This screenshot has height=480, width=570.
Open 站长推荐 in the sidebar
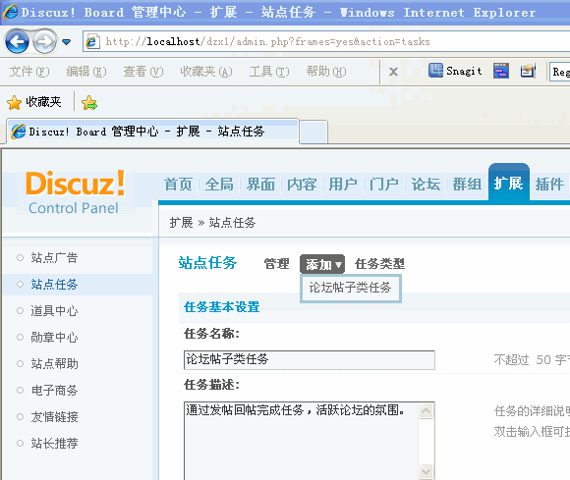coord(54,444)
